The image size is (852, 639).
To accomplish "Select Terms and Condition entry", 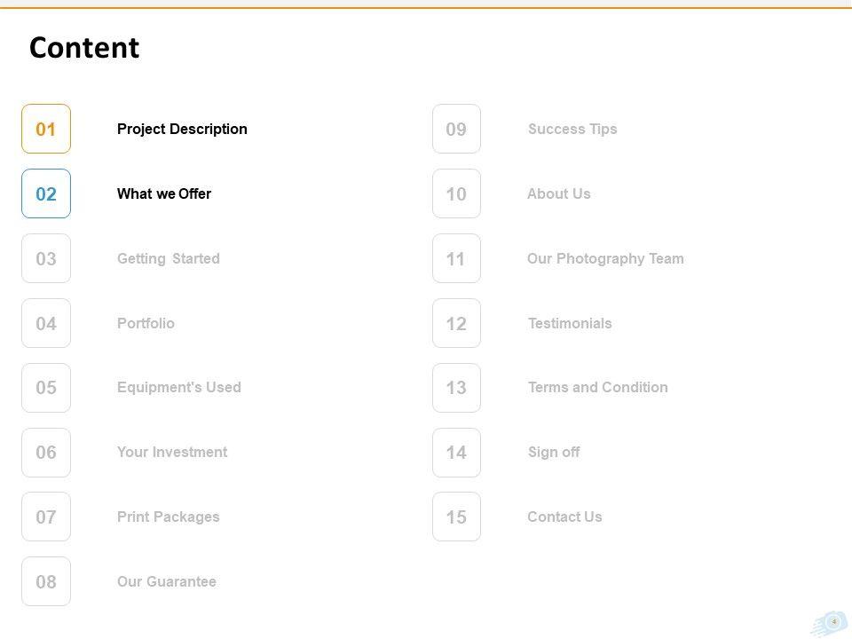I will [598, 387].
